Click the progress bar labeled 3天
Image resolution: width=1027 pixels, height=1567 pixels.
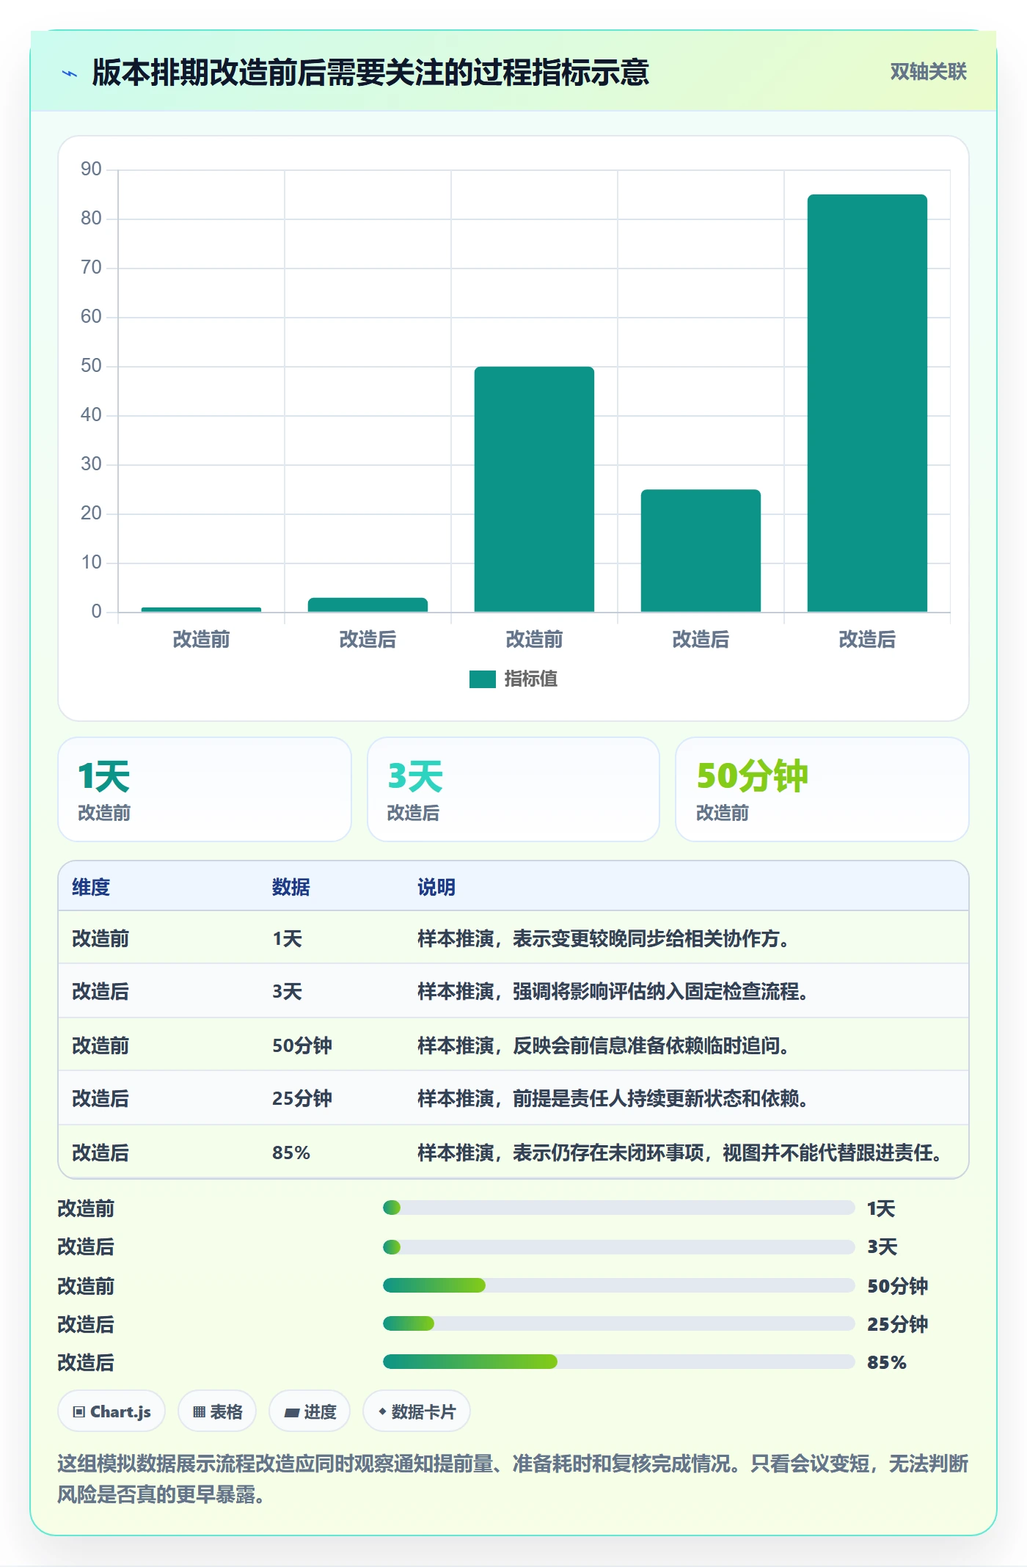[x=618, y=1246]
